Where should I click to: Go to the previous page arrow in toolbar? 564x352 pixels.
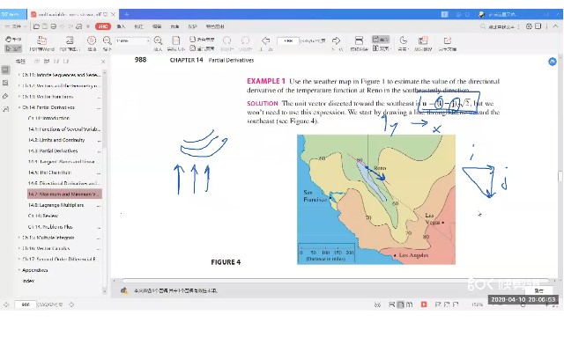click(266, 40)
